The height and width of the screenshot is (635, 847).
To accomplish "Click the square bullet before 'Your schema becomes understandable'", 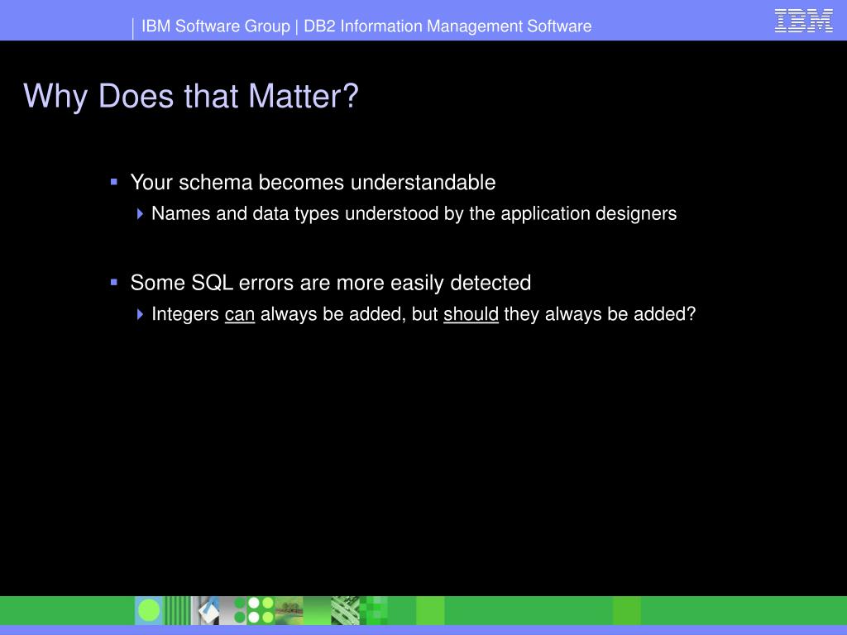I will pyautogui.click(x=114, y=182).
